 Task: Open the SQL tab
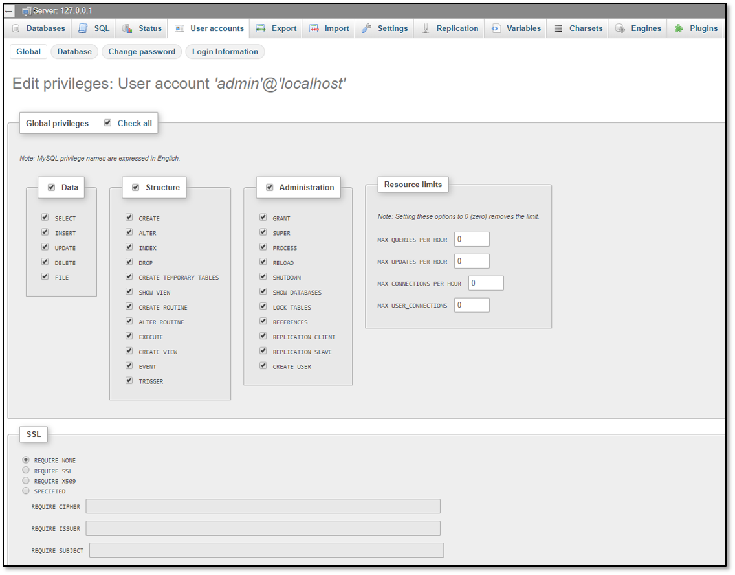94,28
